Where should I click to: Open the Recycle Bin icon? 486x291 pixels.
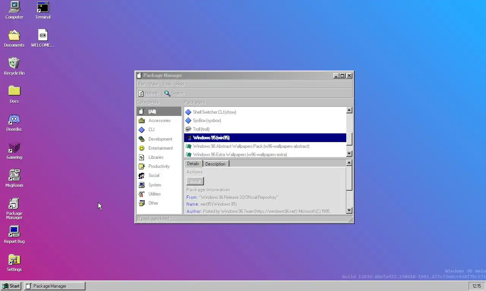[x=14, y=66]
